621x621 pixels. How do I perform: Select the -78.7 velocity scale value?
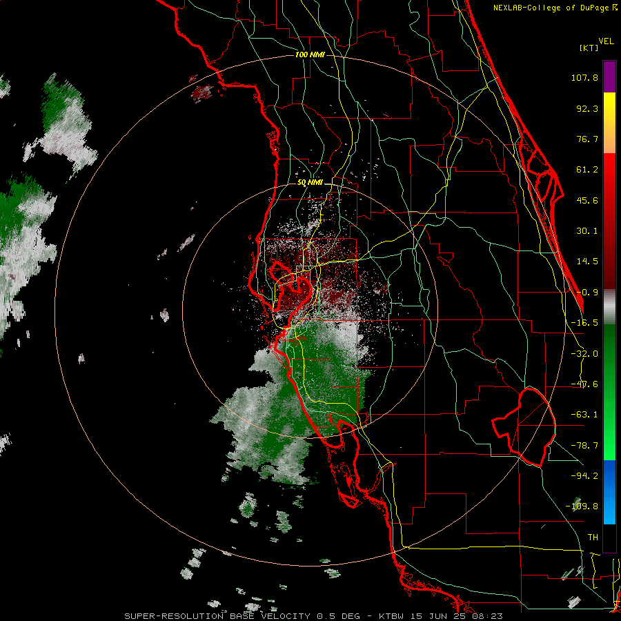[584, 446]
